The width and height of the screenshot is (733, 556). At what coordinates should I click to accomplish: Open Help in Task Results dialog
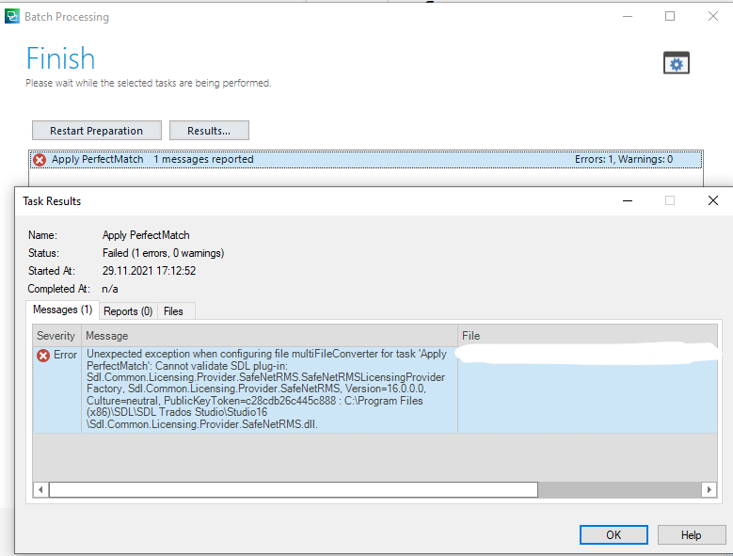(x=691, y=535)
